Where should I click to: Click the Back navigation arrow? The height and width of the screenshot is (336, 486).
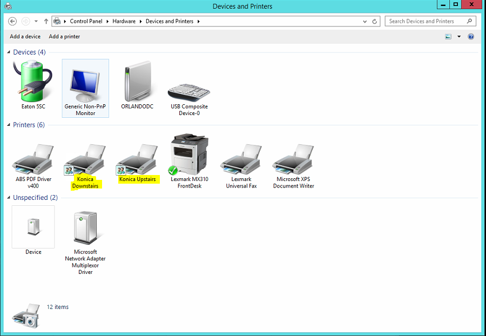(x=12, y=21)
